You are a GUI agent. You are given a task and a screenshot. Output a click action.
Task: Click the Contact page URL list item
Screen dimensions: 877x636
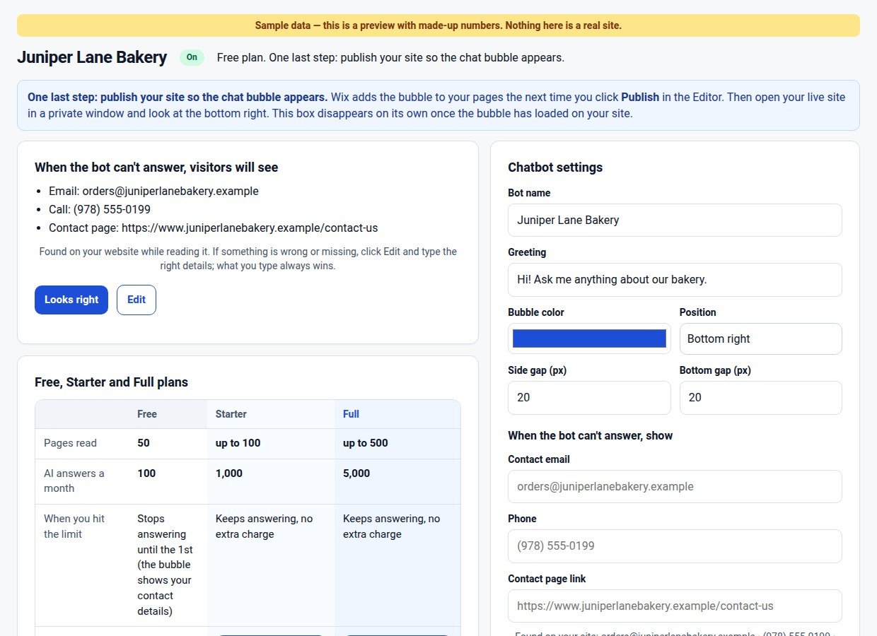pos(214,228)
